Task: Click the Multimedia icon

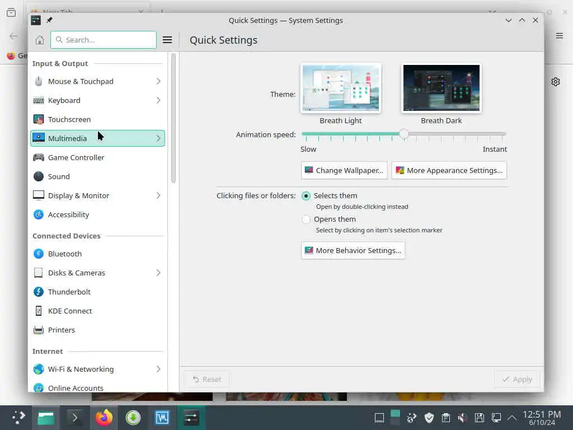Action: point(39,138)
